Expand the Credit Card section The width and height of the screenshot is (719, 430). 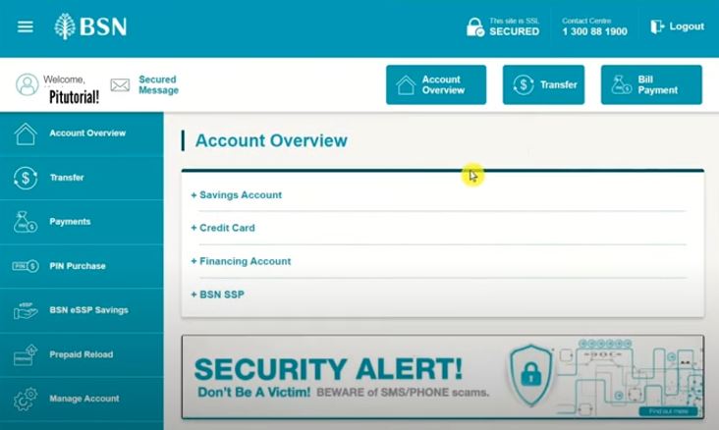(x=223, y=228)
